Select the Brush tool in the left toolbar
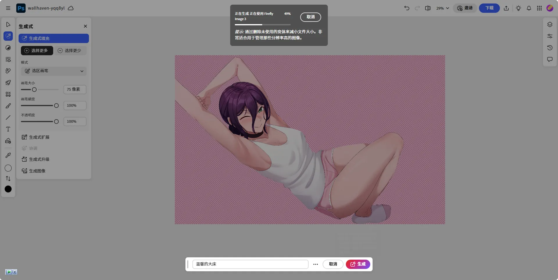The width and height of the screenshot is (558, 280). pos(8,106)
